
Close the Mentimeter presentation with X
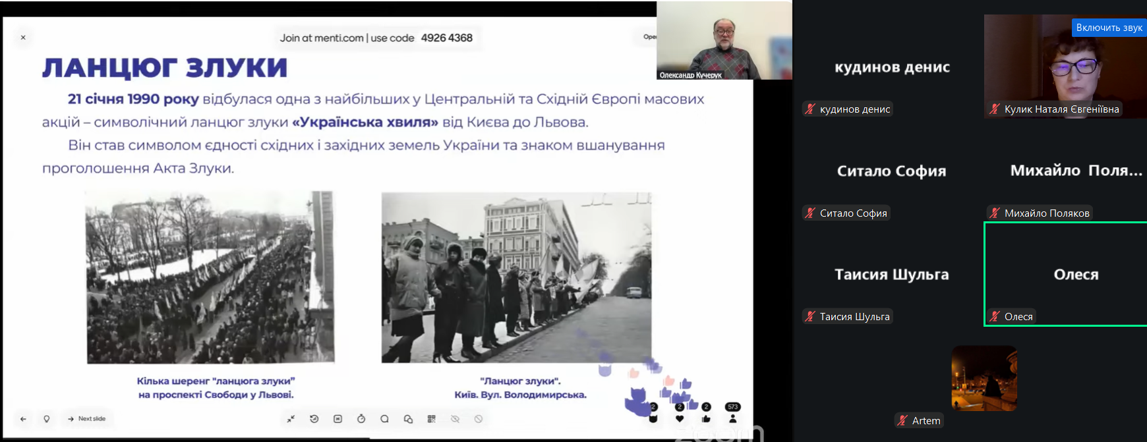tap(23, 38)
